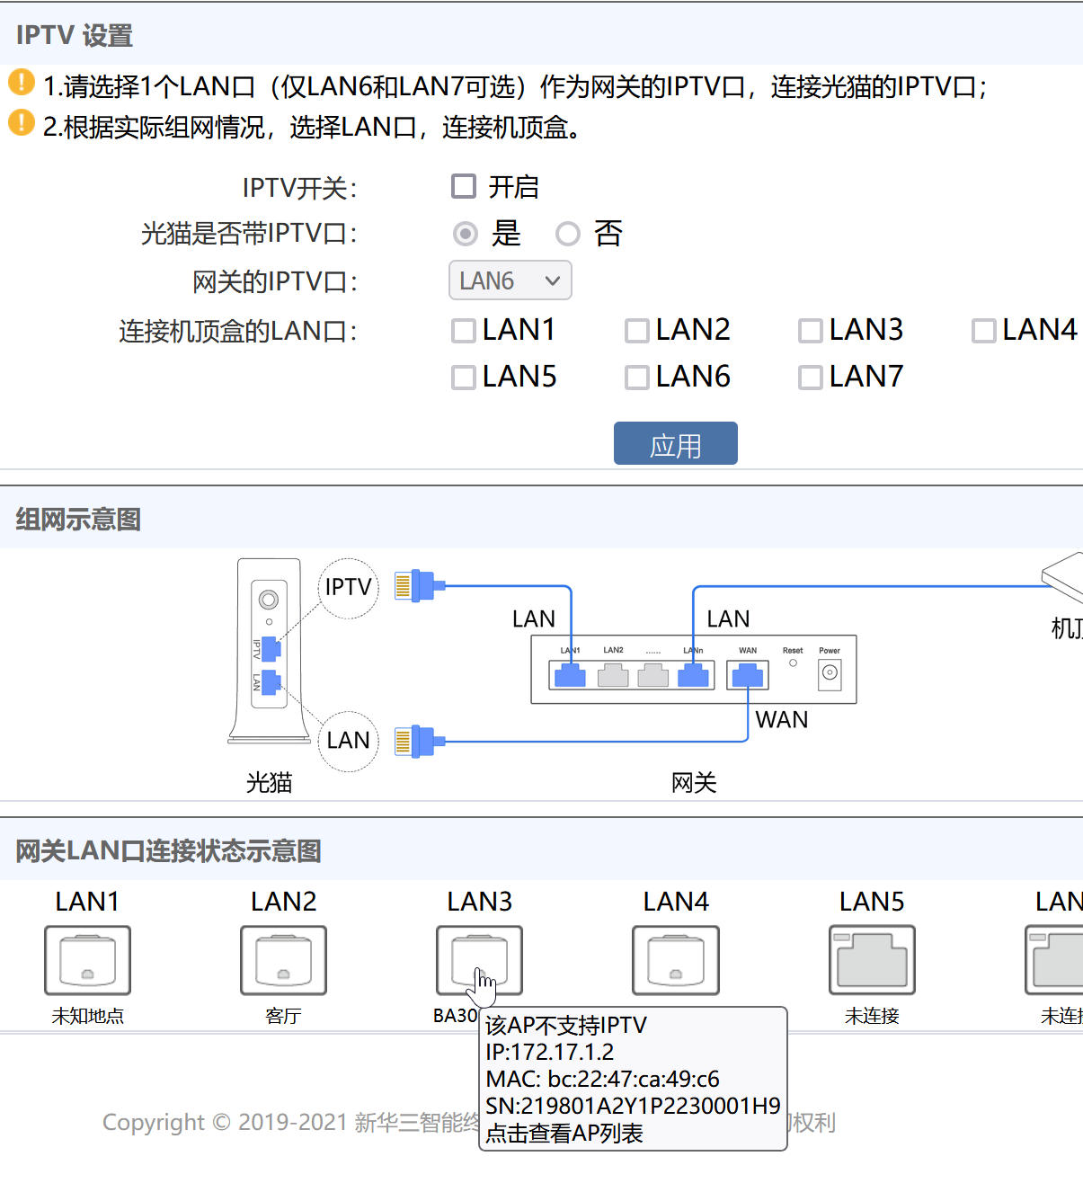Image resolution: width=1083 pixels, height=1192 pixels.
Task: Check LAN6 as set-top box port
Action: point(637,378)
